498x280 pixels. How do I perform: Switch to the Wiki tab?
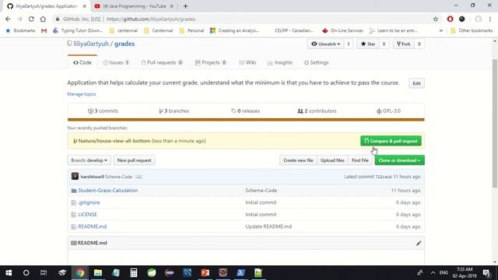(247, 62)
